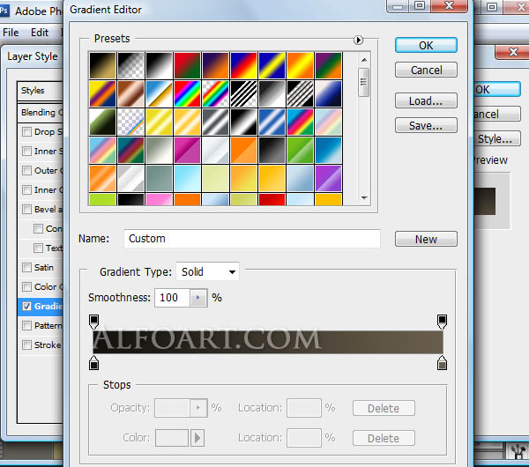Select the Blue, Red, Yellow preset gradient
529x467 pixels.
pos(244,65)
